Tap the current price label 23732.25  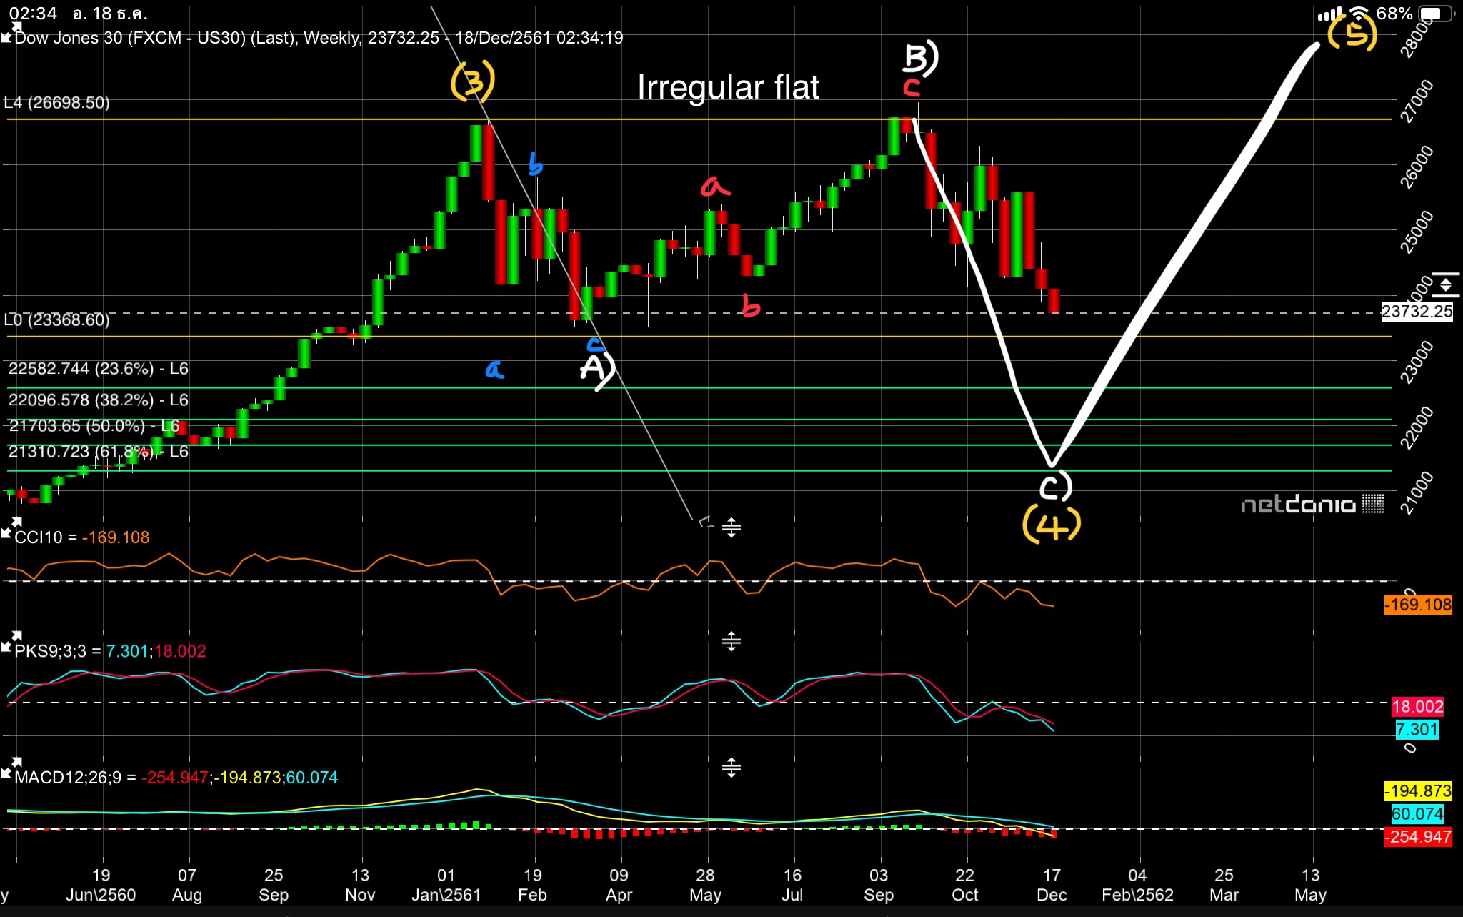click(x=1417, y=312)
